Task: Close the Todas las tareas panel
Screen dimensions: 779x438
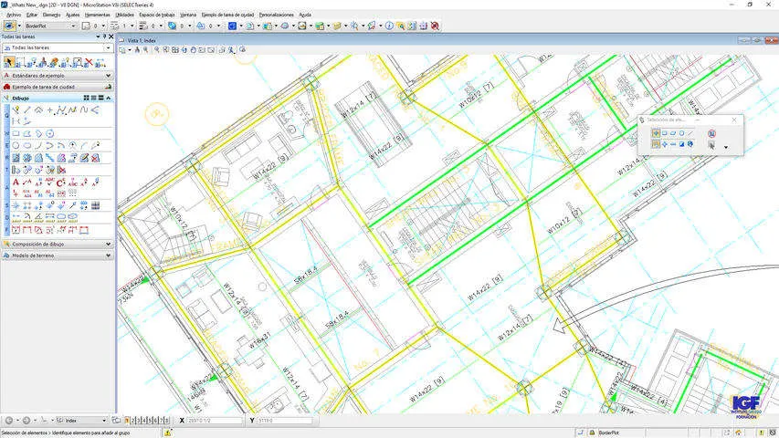Action: point(111,36)
